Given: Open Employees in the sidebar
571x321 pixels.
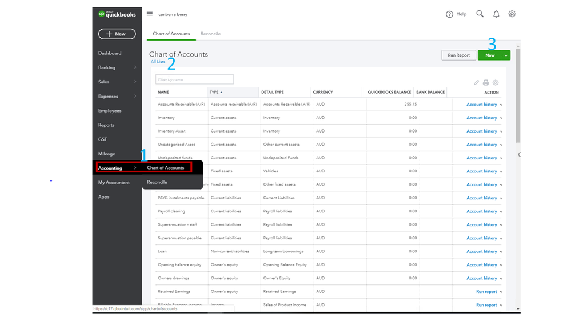Looking at the screenshot, I should tap(110, 111).
